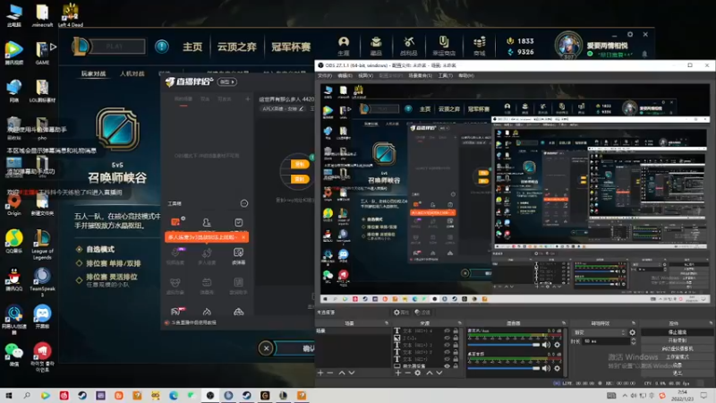Expand the pill arrow button beside streaming companion logo

(227, 81)
